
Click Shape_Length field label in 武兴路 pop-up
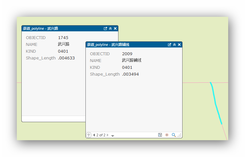pos(41,58)
